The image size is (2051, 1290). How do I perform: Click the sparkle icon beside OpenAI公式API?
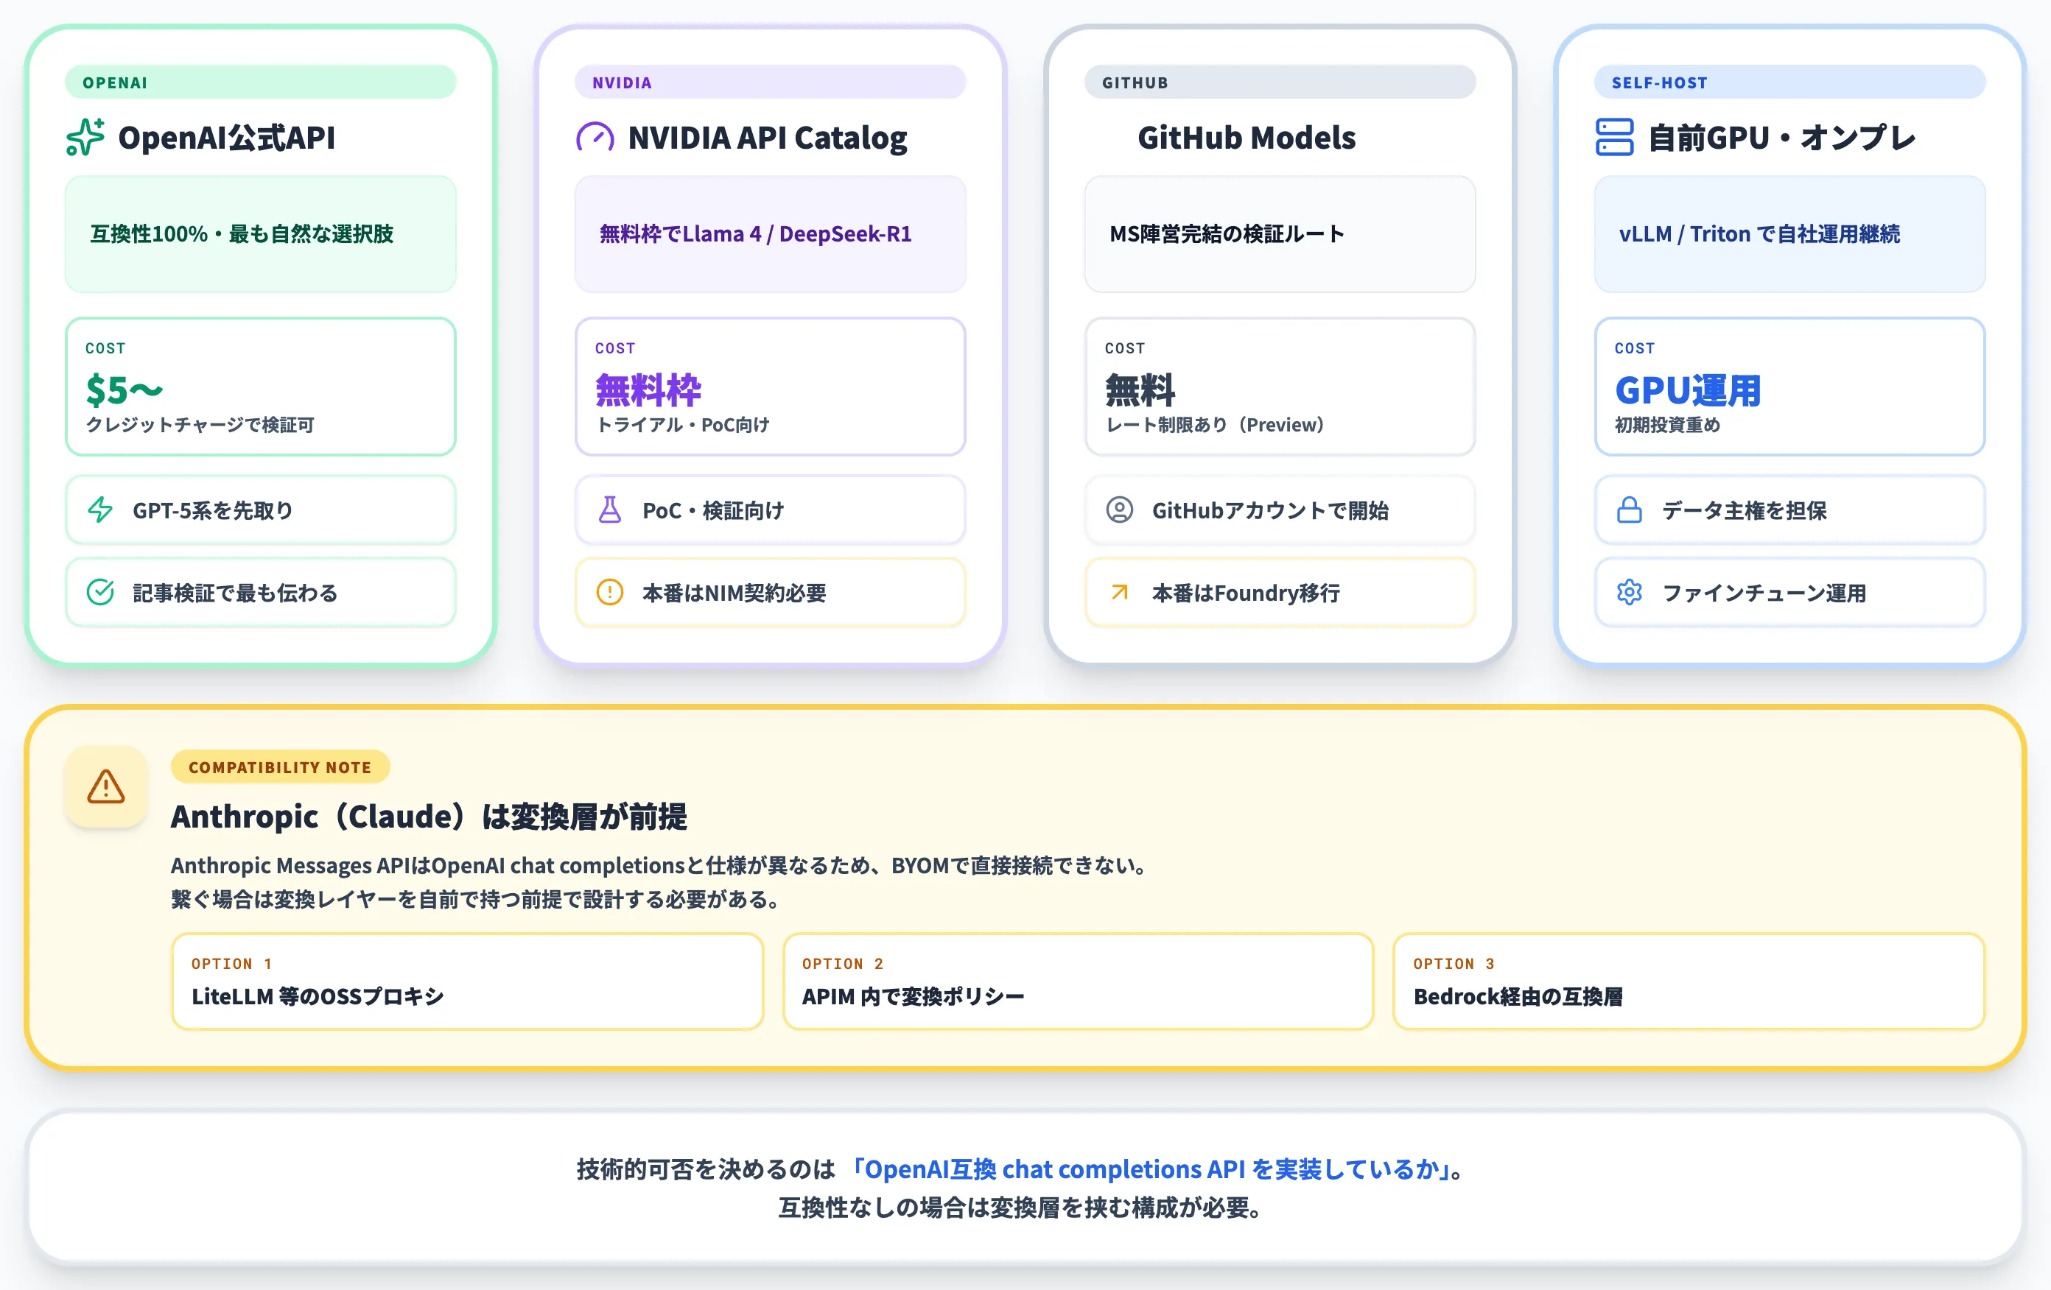pyautogui.click(x=85, y=137)
